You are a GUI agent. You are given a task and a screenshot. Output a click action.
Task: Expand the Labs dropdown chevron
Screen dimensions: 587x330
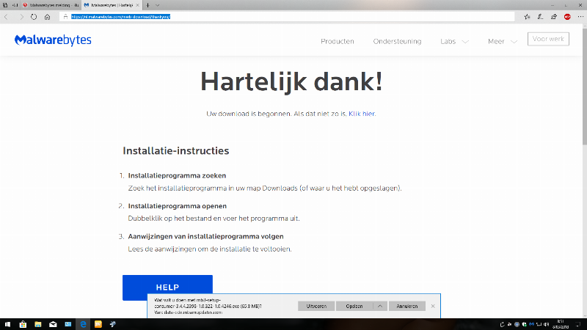pyautogui.click(x=465, y=42)
